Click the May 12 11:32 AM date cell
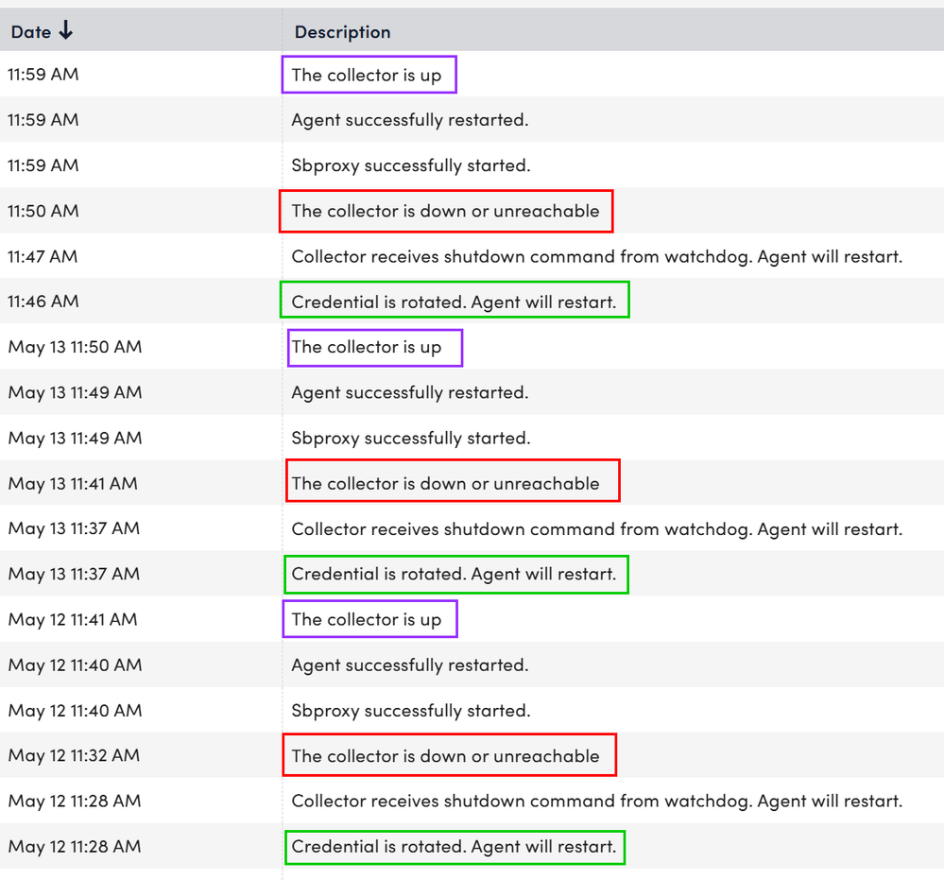The width and height of the screenshot is (944, 880). [74, 755]
